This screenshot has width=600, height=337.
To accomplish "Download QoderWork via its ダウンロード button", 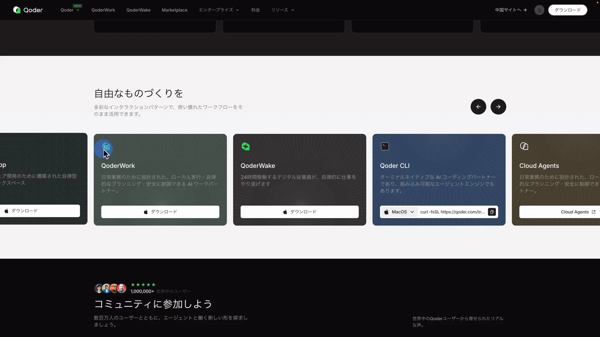I will click(160, 212).
